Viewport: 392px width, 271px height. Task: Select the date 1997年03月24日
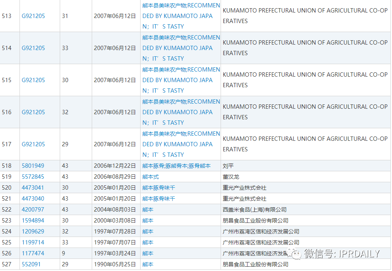click(115, 253)
